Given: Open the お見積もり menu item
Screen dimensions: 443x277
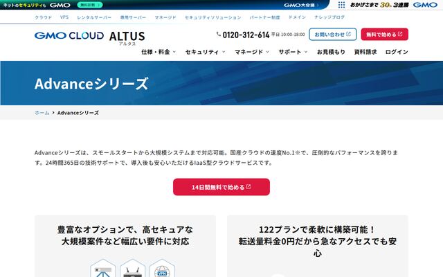Looking at the screenshot, I should click(331, 52).
